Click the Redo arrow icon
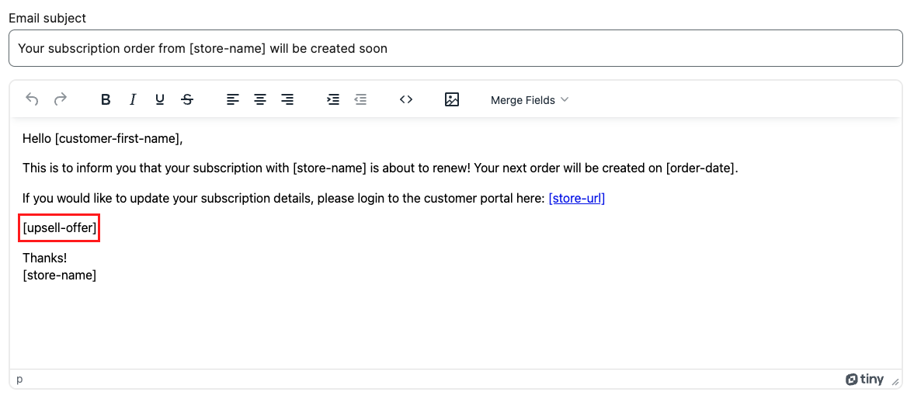 pos(60,99)
